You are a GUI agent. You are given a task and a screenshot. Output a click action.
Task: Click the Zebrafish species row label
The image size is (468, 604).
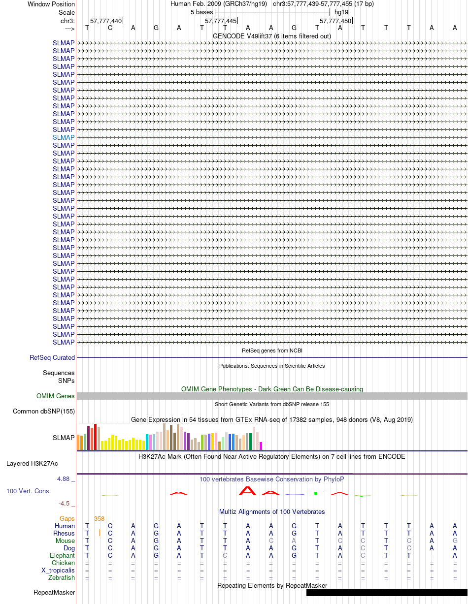[62, 578]
